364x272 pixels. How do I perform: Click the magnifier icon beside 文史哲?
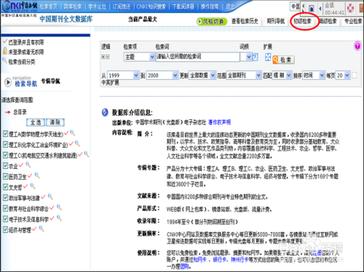click(33, 186)
